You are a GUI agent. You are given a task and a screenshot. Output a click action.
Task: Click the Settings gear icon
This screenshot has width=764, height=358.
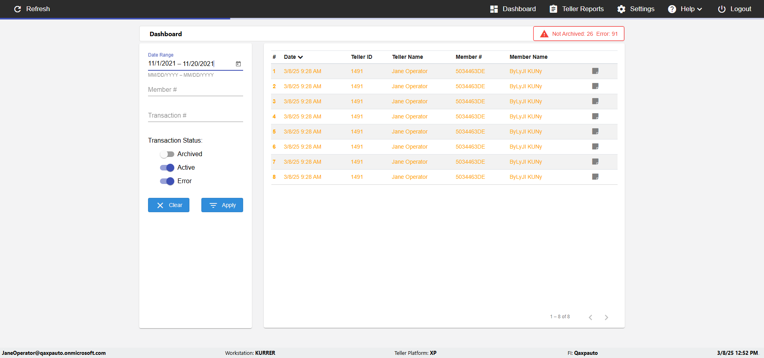[622, 9]
